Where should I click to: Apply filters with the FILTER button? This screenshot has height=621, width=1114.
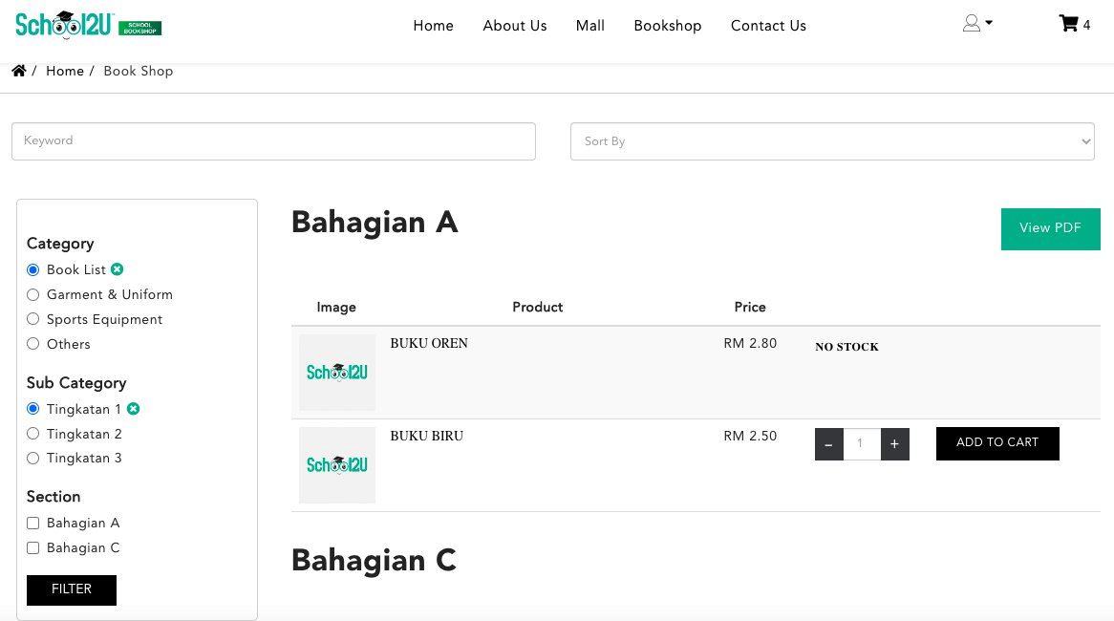coord(72,589)
